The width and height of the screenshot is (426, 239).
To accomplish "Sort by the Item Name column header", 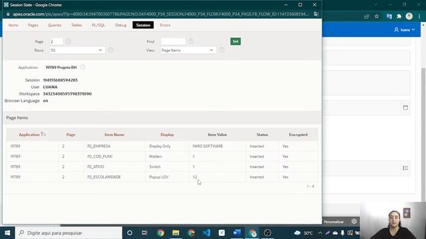I will pyautogui.click(x=114, y=134).
